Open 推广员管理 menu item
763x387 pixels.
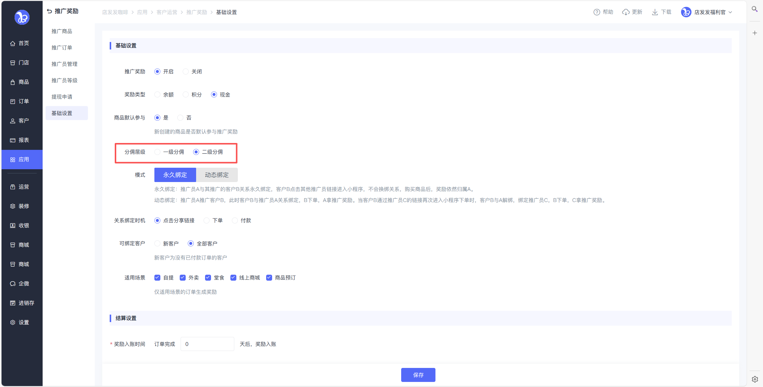point(64,64)
